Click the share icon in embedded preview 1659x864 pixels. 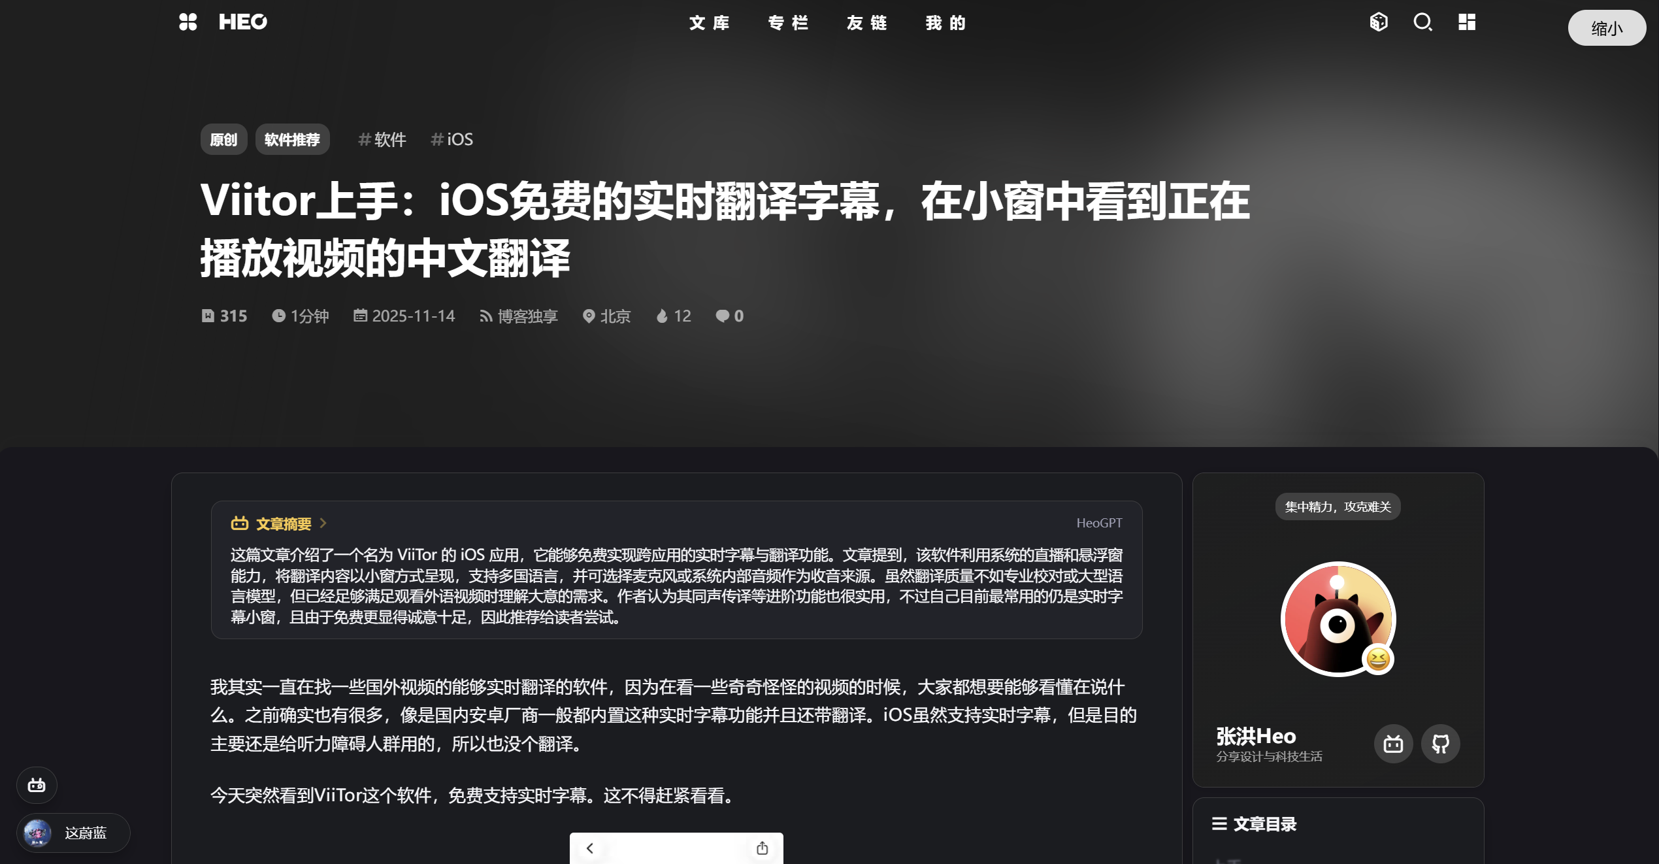click(762, 848)
